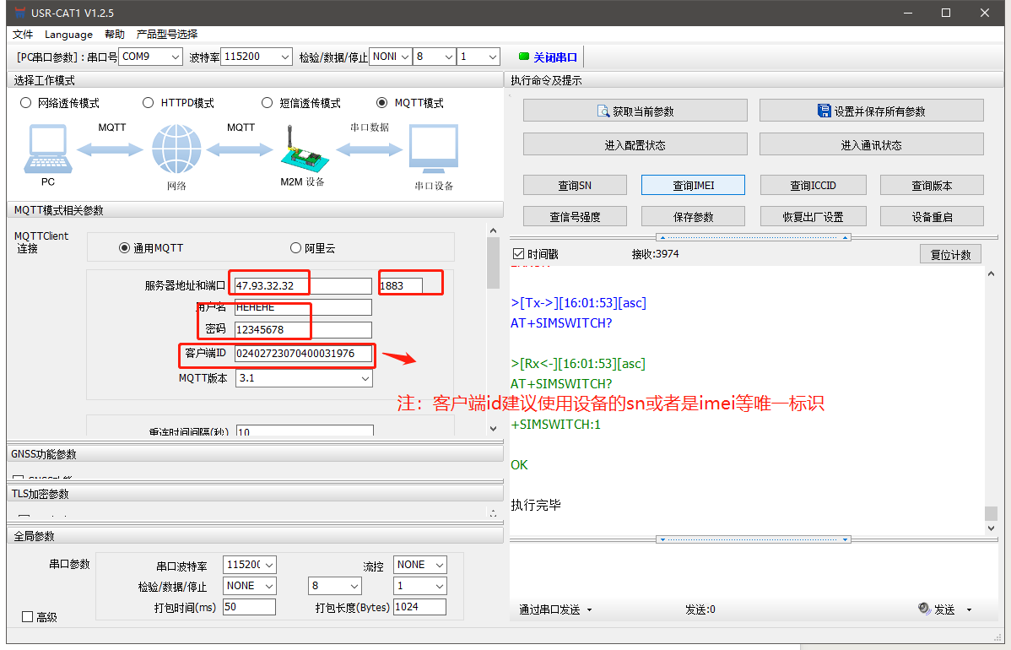This screenshot has height=650, width=1011.
Task: Select 网络透传模式 radio button
Action: coord(26,103)
